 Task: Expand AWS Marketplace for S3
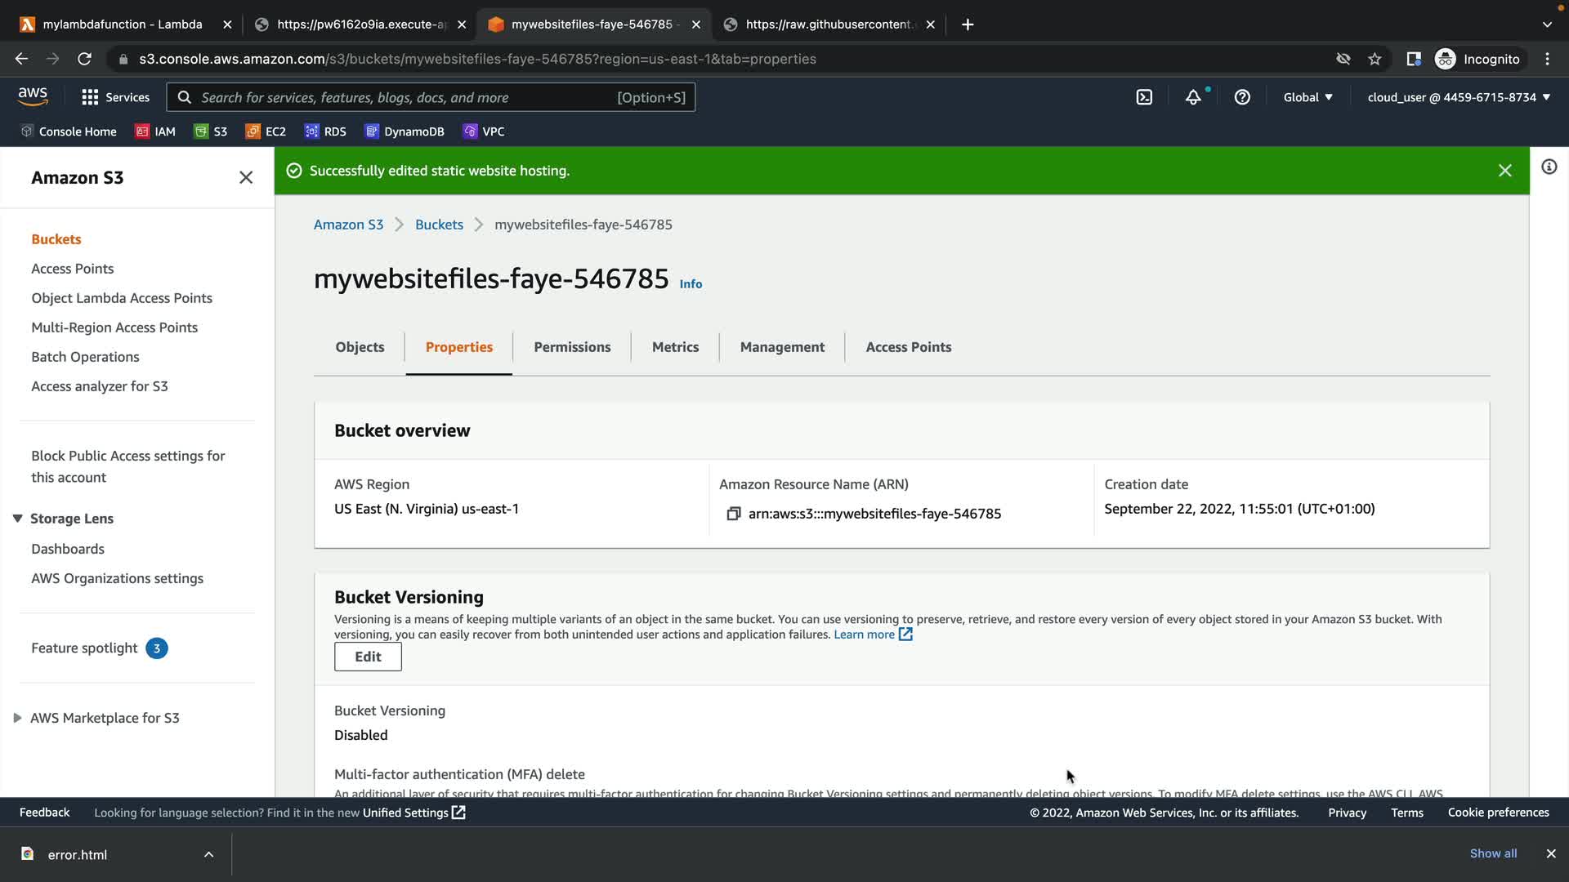[x=17, y=718]
